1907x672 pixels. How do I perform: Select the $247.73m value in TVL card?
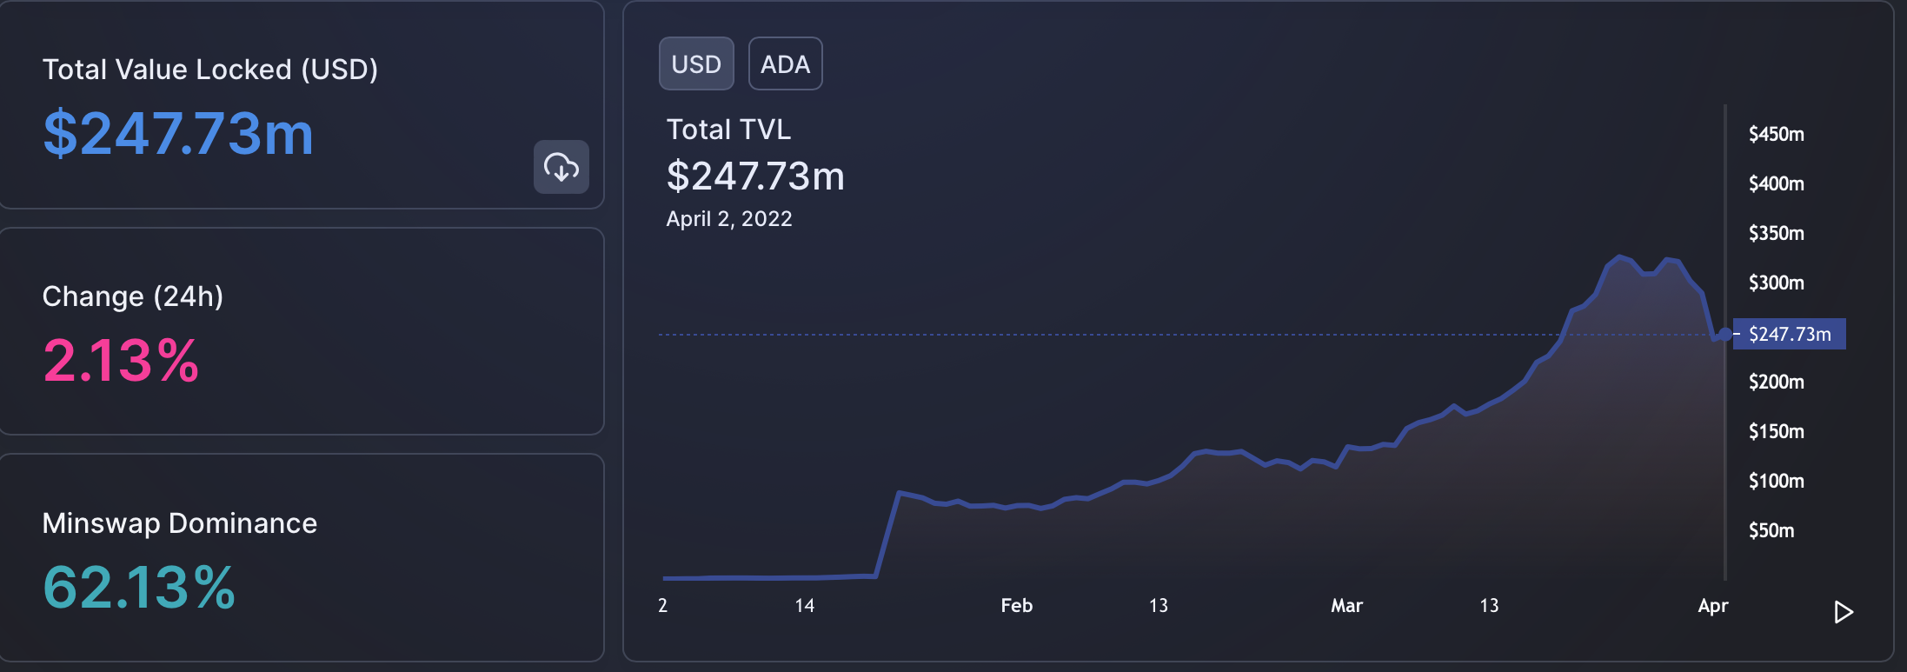click(x=177, y=133)
